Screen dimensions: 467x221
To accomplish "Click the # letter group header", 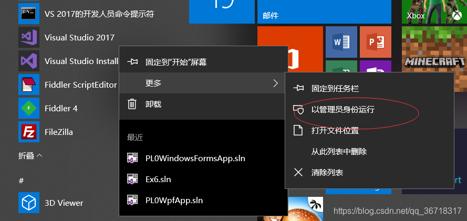I will tap(21, 181).
